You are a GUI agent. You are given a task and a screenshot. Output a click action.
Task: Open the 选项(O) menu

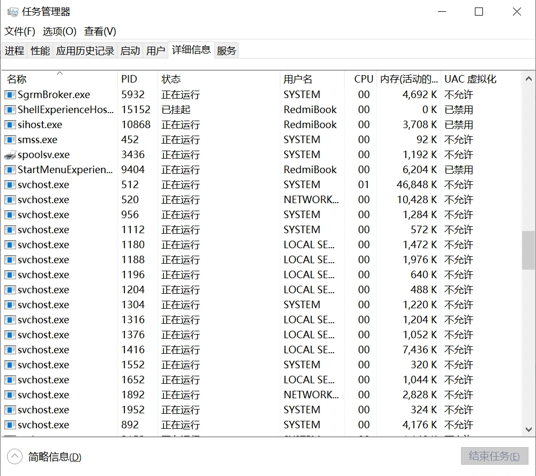pos(59,32)
